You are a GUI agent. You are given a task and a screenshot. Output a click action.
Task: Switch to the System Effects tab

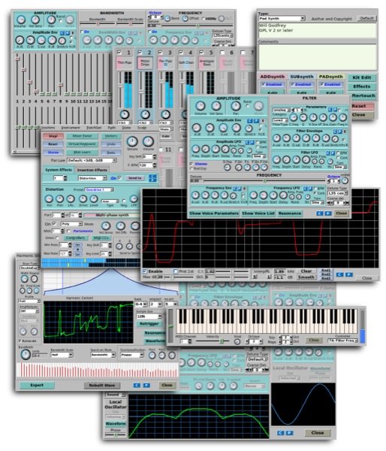[x=59, y=170]
